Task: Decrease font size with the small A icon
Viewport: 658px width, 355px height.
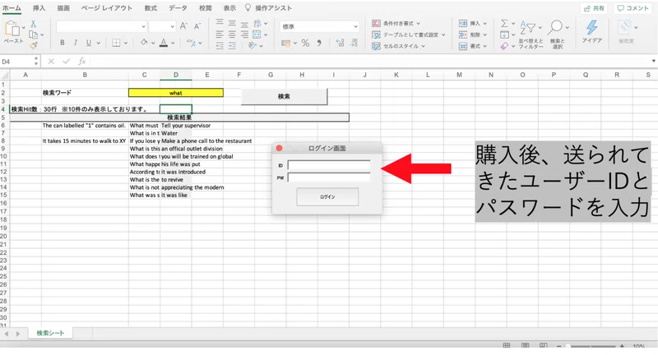Action: [x=197, y=26]
